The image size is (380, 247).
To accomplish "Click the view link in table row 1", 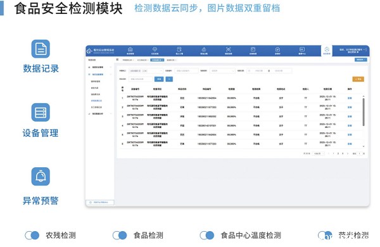I will click(x=350, y=98).
